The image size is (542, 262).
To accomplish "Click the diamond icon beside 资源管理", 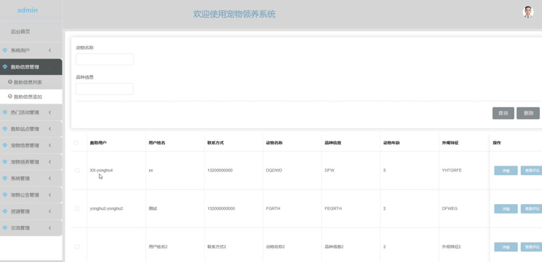I will [5, 212].
